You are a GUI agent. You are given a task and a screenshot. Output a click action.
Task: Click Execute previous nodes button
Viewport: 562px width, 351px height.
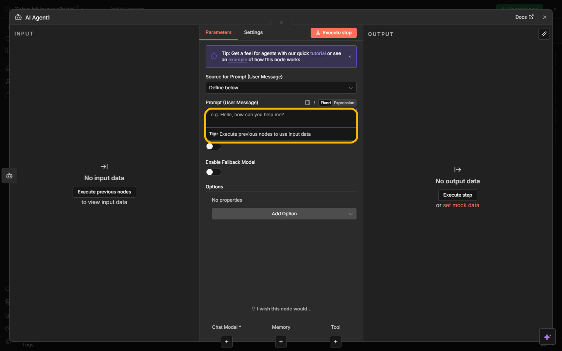[104, 192]
